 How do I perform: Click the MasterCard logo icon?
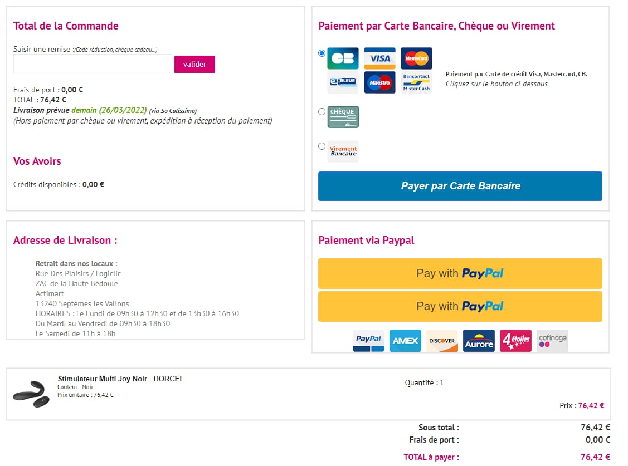(x=416, y=58)
